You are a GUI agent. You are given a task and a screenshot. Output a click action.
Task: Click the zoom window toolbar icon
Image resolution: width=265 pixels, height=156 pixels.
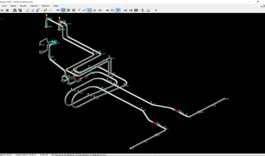click(112, 10)
